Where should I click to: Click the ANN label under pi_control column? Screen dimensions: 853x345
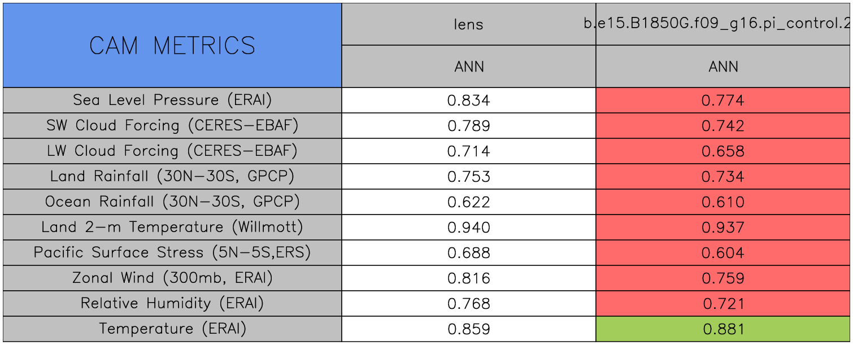coord(723,67)
